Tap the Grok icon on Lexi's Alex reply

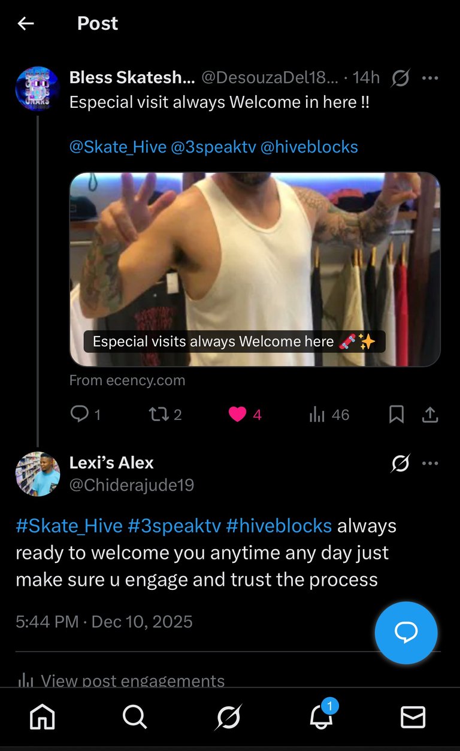tap(400, 463)
